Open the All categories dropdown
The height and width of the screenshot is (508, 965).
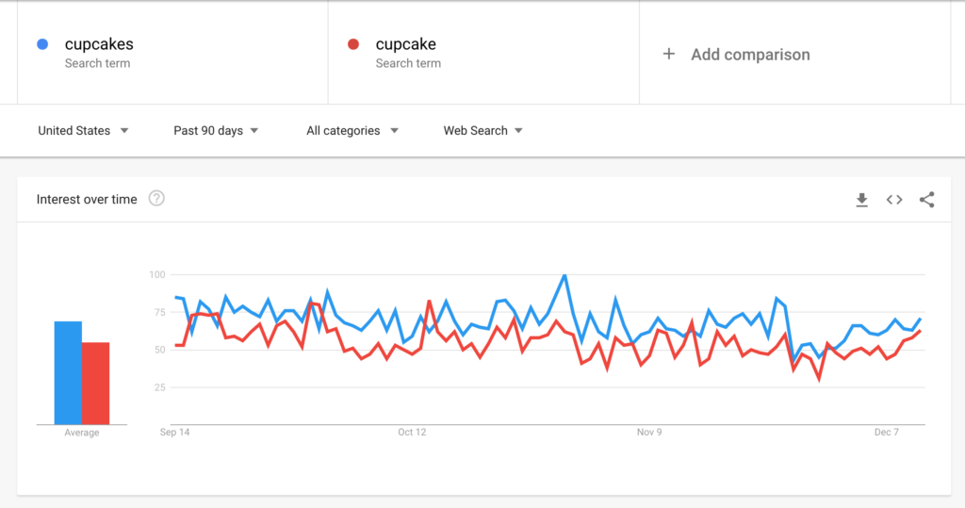352,131
